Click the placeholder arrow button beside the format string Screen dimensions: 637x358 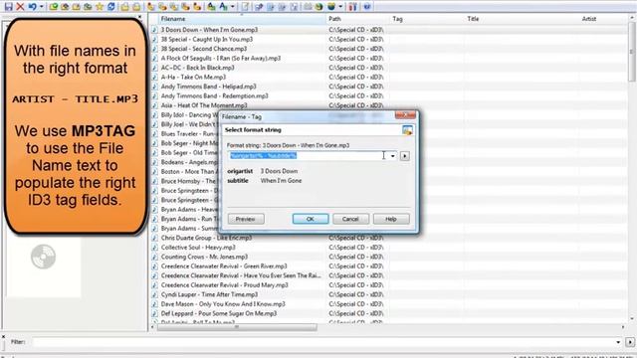tap(405, 156)
